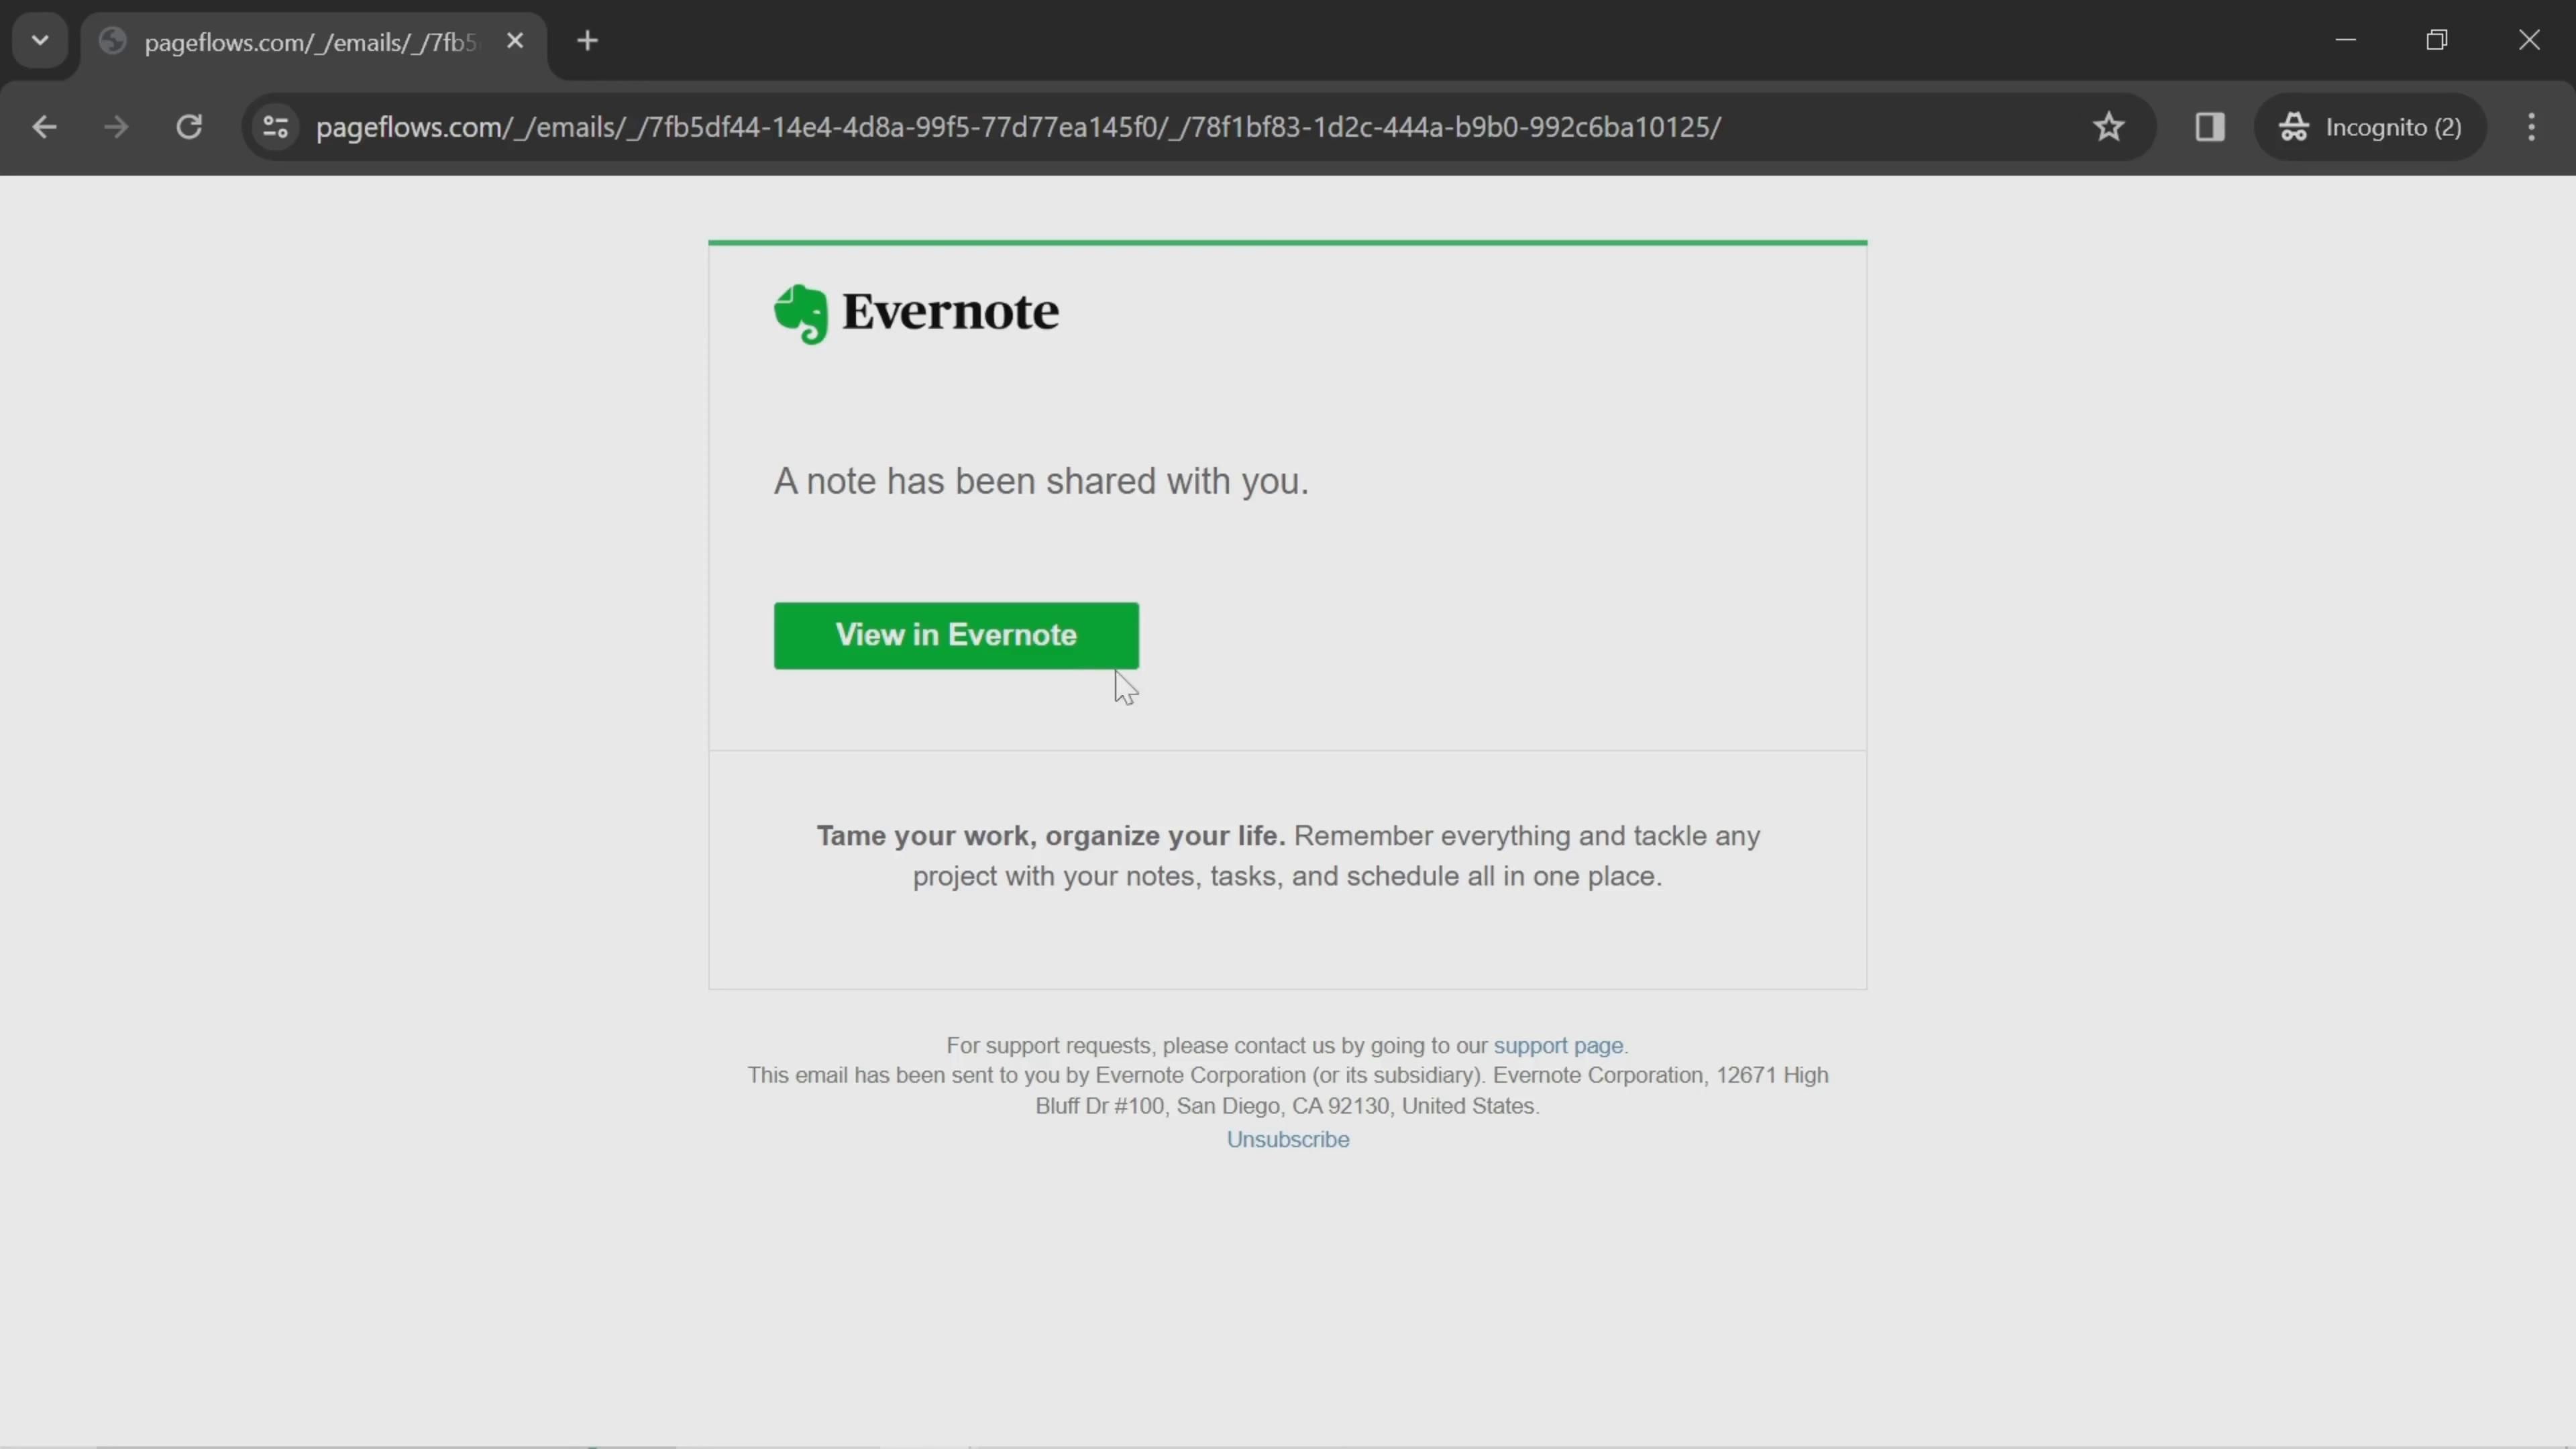Open site information icon in address bar
The image size is (2576, 1449).
pyautogui.click(x=275, y=127)
